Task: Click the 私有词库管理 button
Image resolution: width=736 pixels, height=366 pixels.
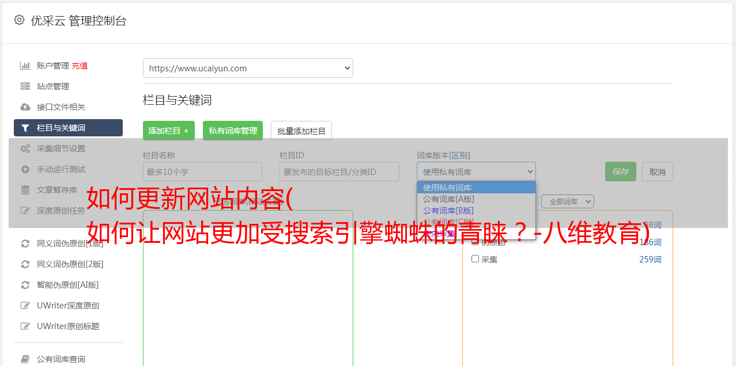Action: pos(233,131)
